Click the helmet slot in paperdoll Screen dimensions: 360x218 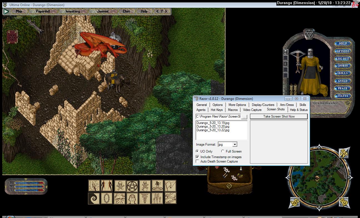point(285,52)
